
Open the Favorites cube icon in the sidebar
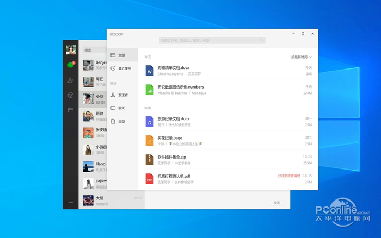(70, 95)
